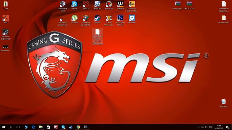232x130 pixels.
Task: Open the network status tray icon
Action: tap(203, 127)
